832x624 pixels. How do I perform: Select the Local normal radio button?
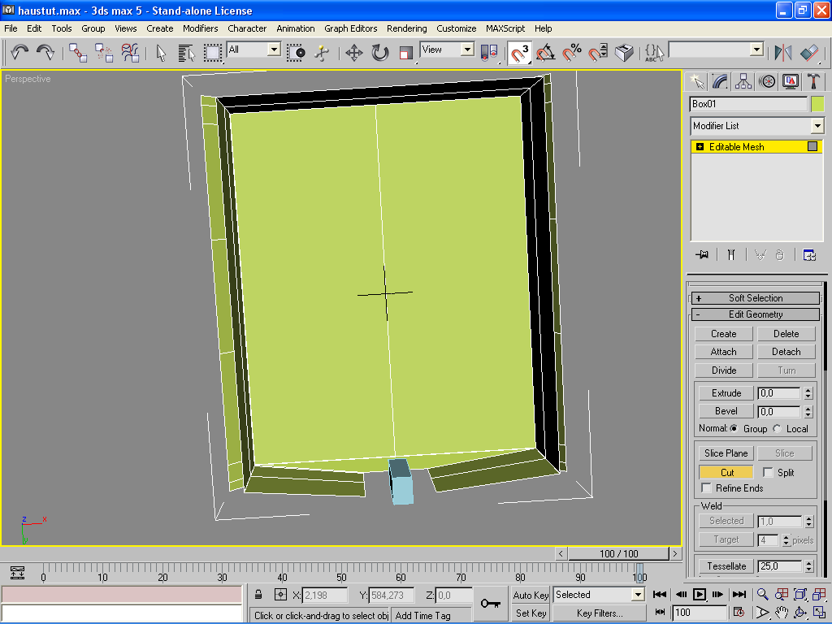click(x=777, y=429)
